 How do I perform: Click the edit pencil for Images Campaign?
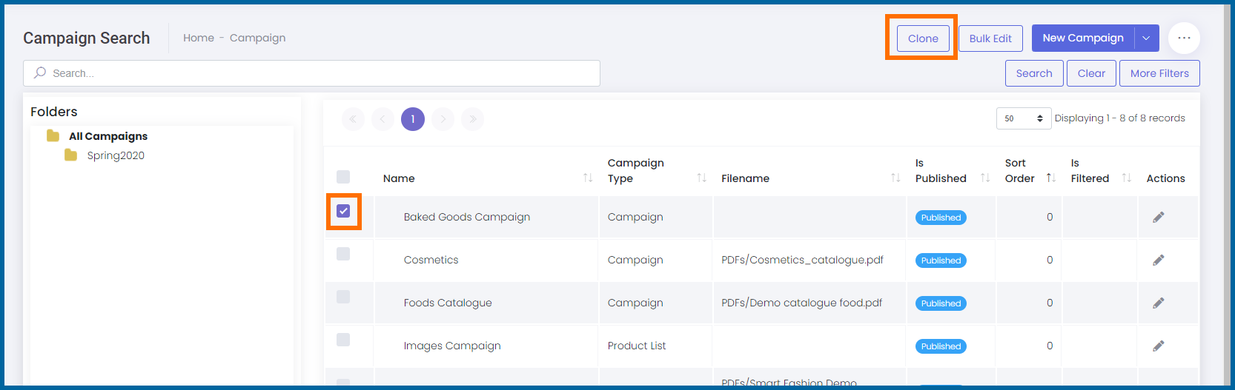(x=1158, y=346)
